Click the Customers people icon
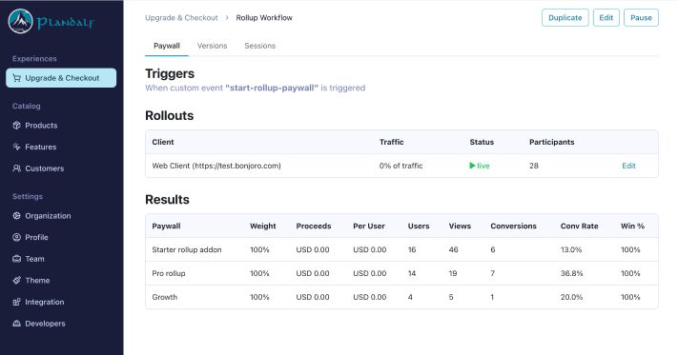 pyautogui.click(x=17, y=168)
